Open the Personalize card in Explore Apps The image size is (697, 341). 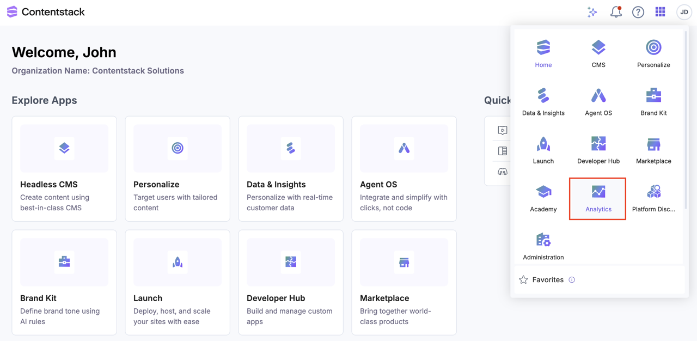(178, 169)
